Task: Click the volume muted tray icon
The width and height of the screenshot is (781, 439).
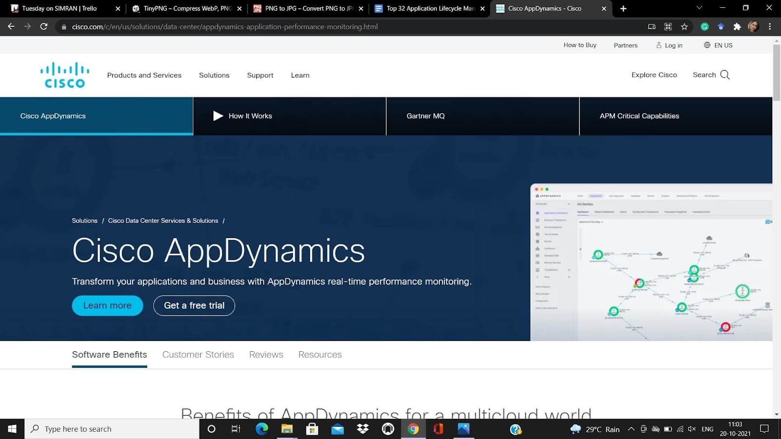Action: [692, 429]
